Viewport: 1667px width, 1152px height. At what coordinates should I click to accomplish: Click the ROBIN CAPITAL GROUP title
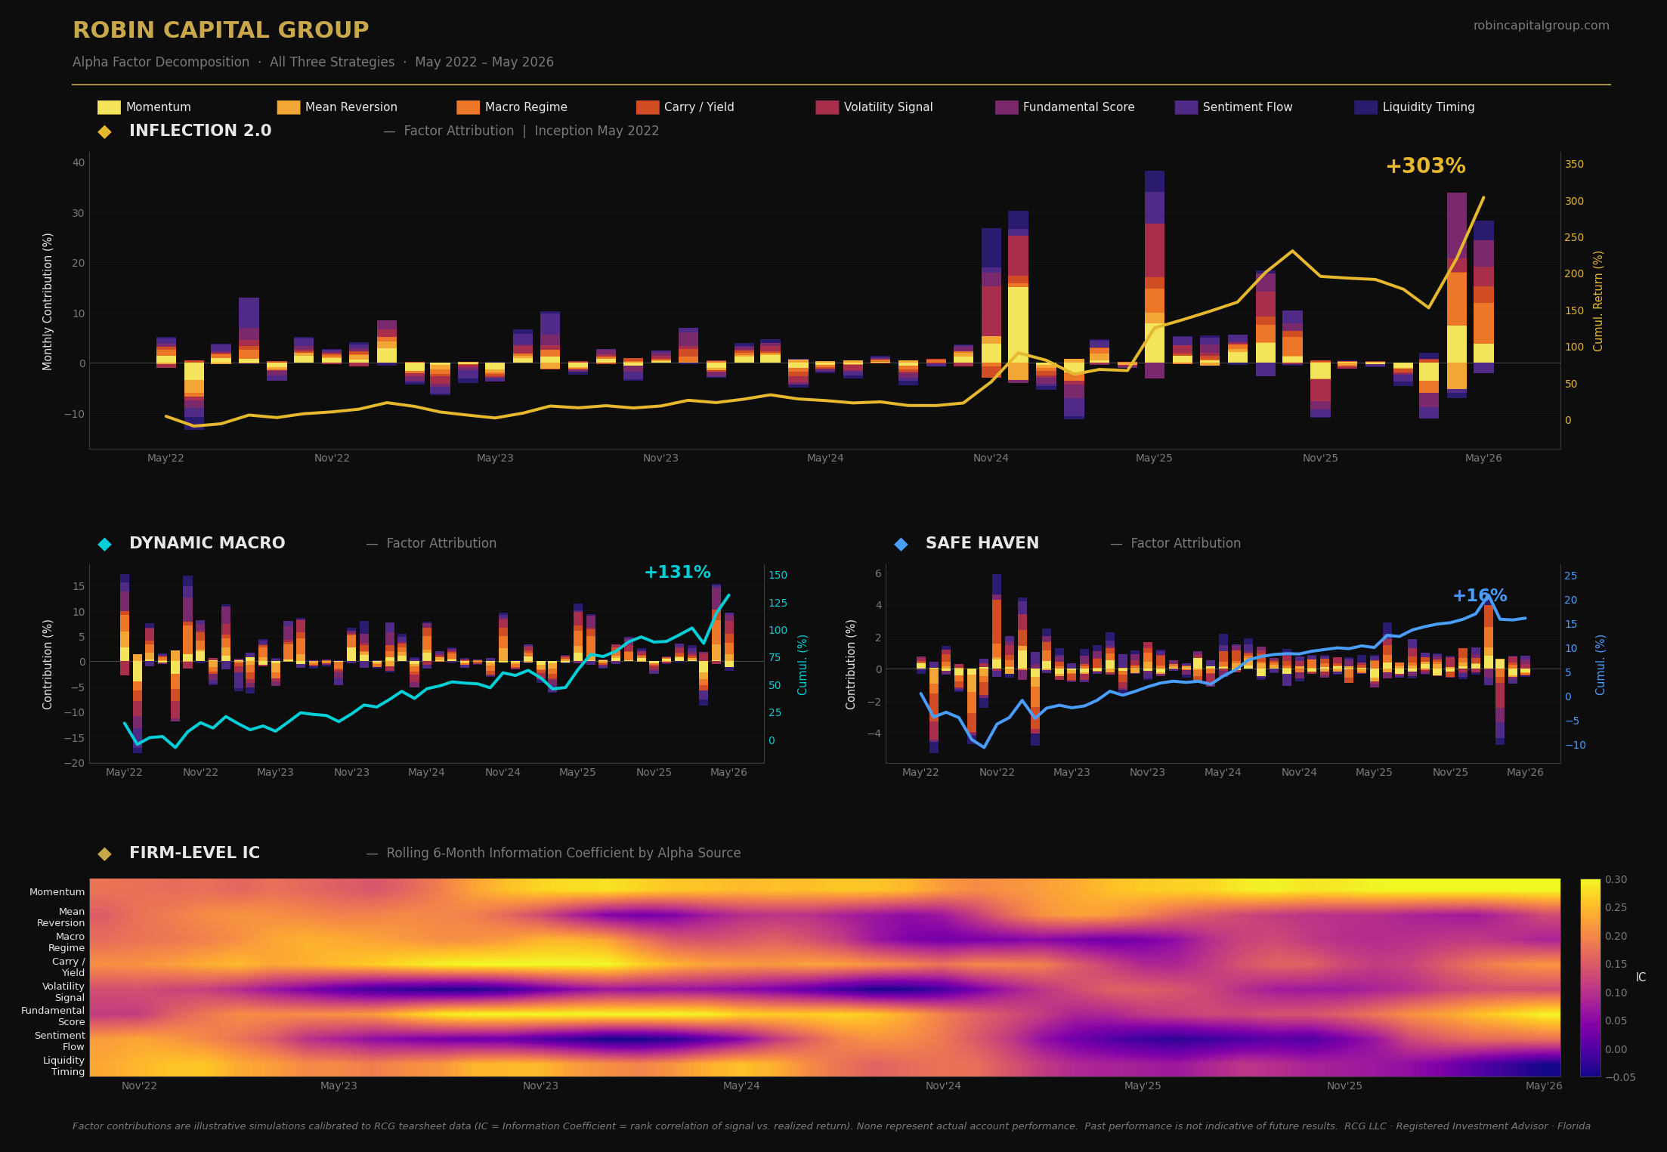click(221, 31)
